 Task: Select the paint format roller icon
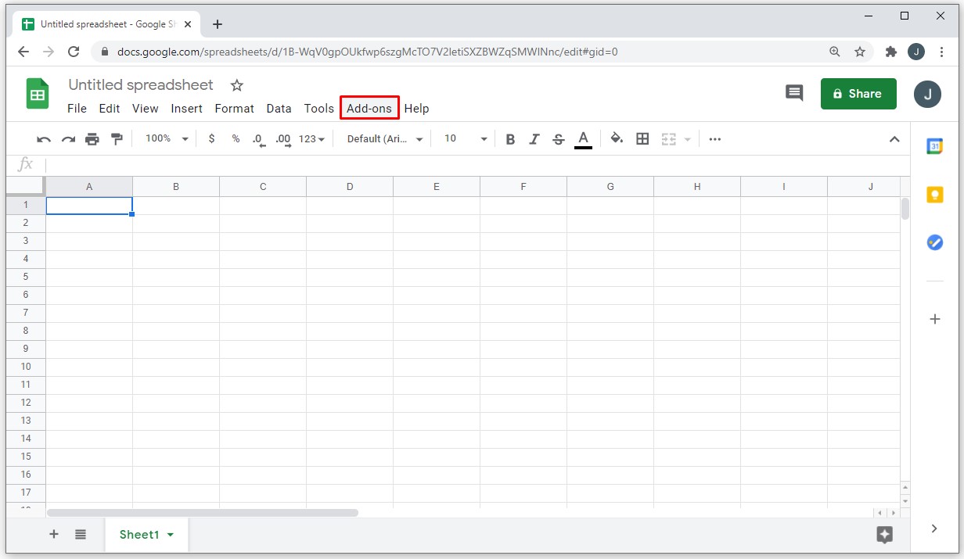(x=117, y=139)
